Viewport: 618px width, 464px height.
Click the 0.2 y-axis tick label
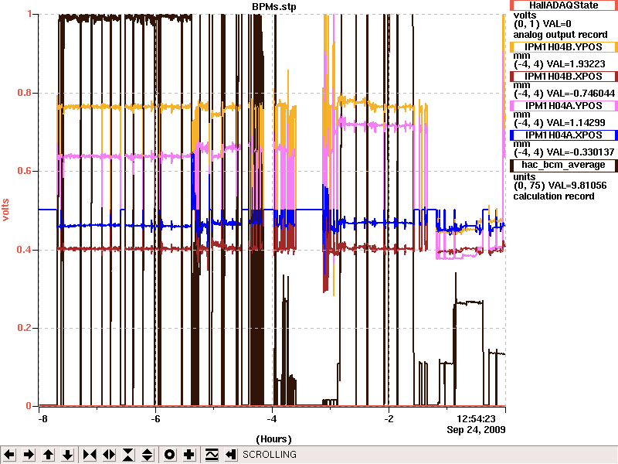pos(25,328)
